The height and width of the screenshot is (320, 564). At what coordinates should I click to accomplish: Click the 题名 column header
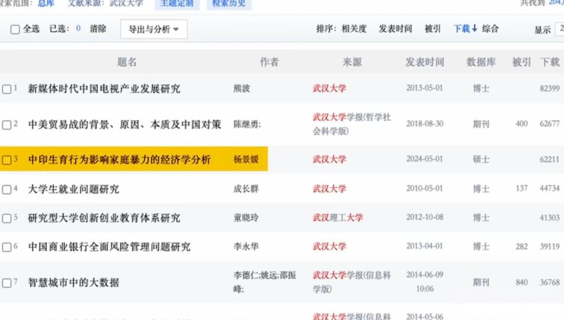127,62
